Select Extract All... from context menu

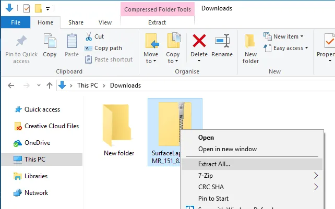point(214,164)
